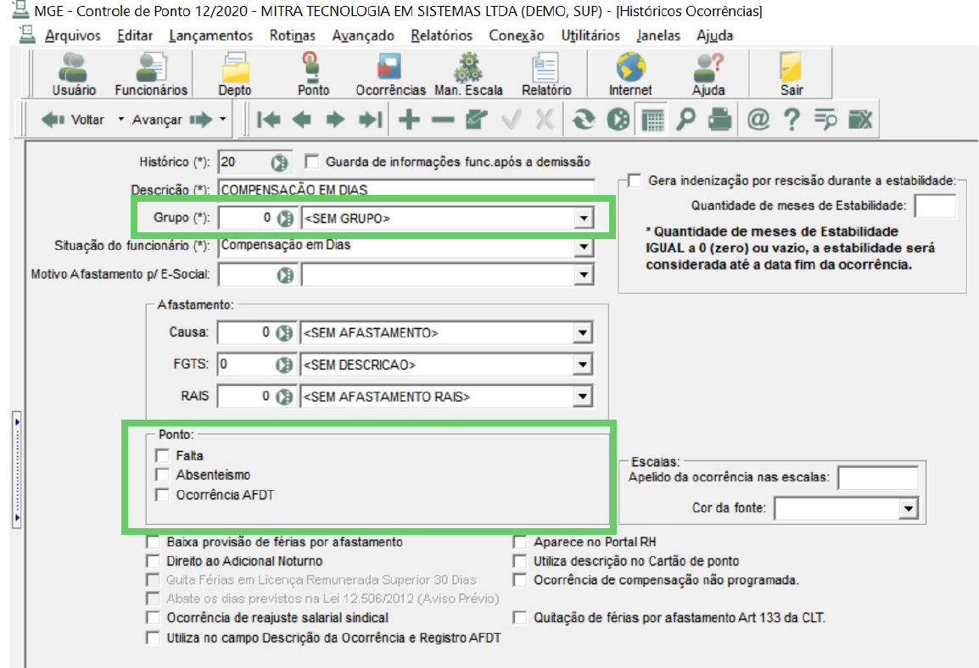
Task: Open the Utilitários menu
Action: 590,36
